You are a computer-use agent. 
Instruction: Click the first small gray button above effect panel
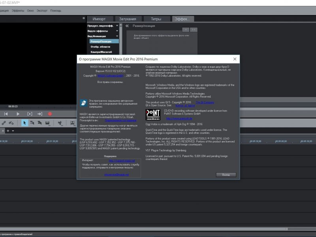tap(186, 30)
